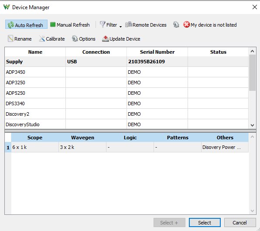Select the ADP3450 demo device
Image resolution: width=260 pixels, height=231 pixels.
click(x=127, y=72)
